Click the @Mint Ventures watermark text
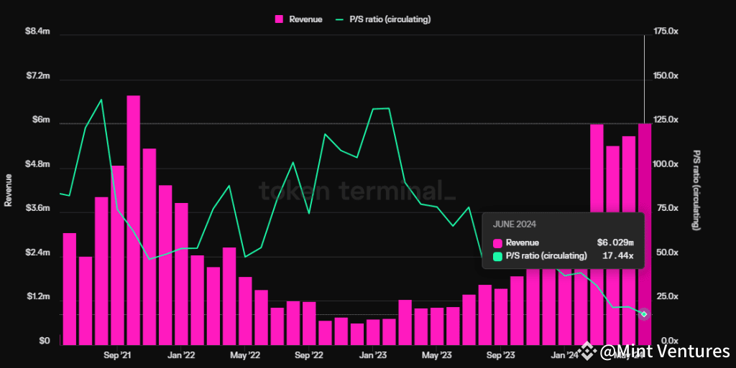736x368 pixels. tap(665, 352)
